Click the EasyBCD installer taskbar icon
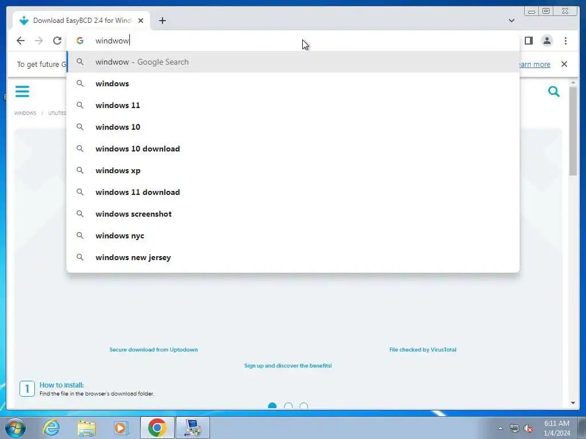The height and width of the screenshot is (439, 586). coord(193,428)
